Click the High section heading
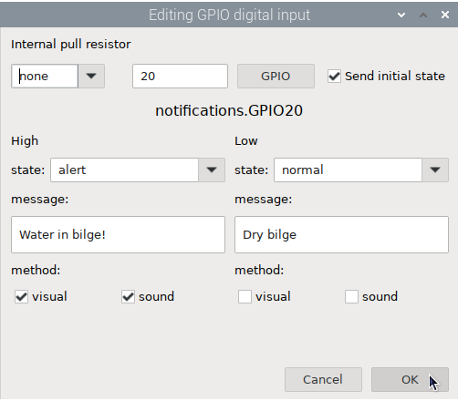The image size is (458, 401). click(25, 141)
